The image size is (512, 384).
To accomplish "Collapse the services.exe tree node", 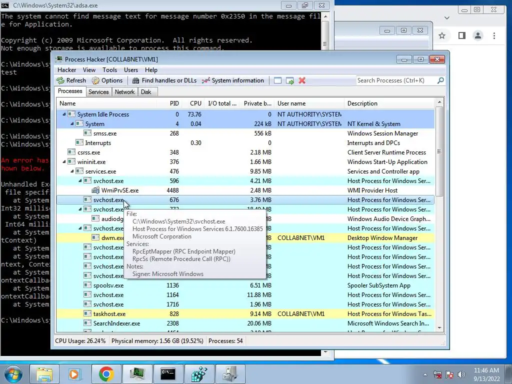I will pos(72,171).
